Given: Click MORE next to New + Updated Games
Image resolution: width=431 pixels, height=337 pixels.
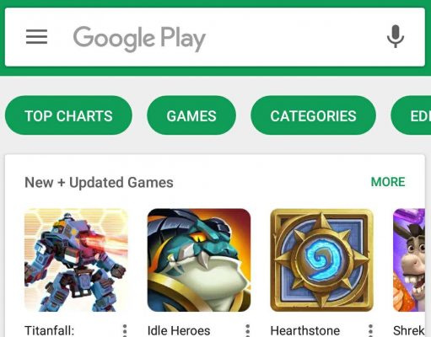Looking at the screenshot, I should [x=388, y=182].
